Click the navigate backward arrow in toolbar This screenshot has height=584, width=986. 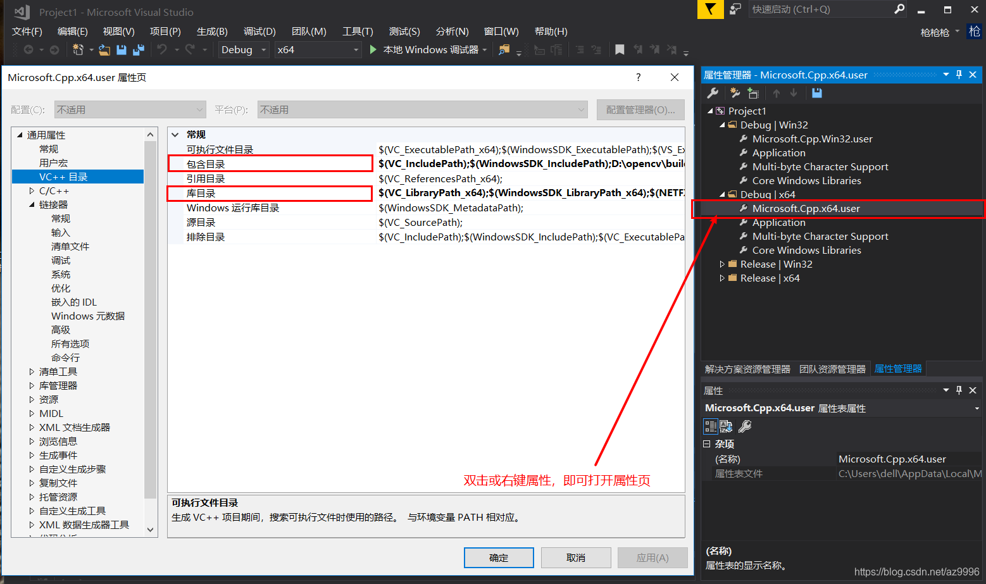point(28,49)
